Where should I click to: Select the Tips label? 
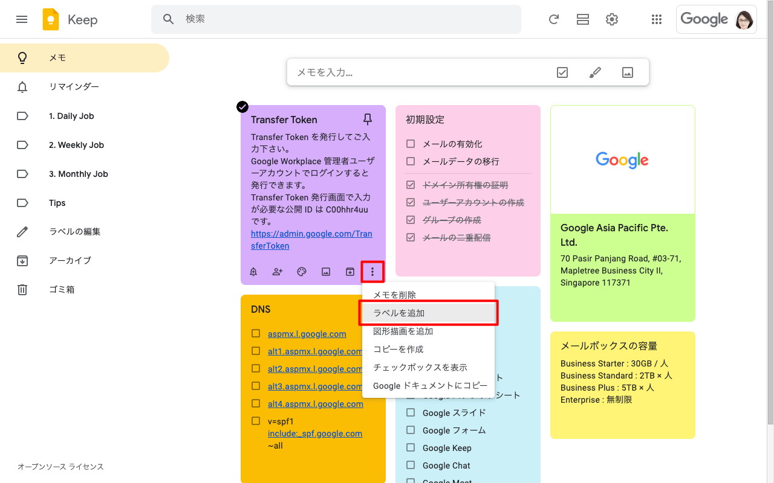(85, 203)
